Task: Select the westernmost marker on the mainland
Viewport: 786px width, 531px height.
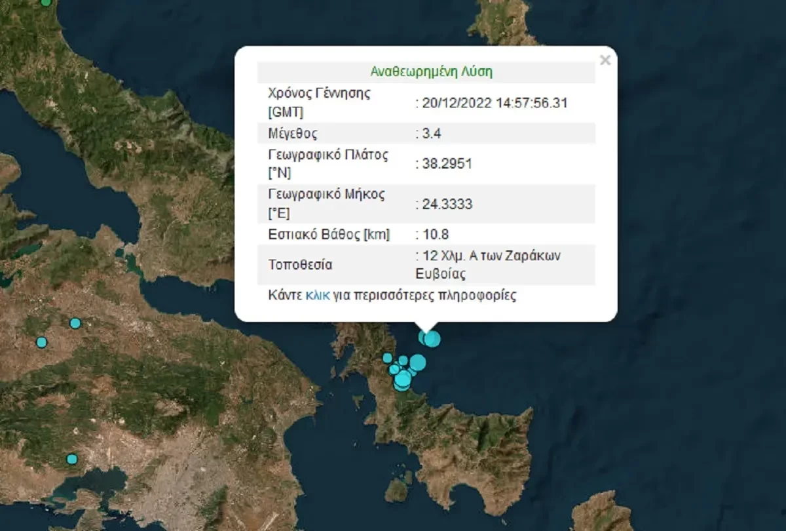Action: tap(42, 342)
